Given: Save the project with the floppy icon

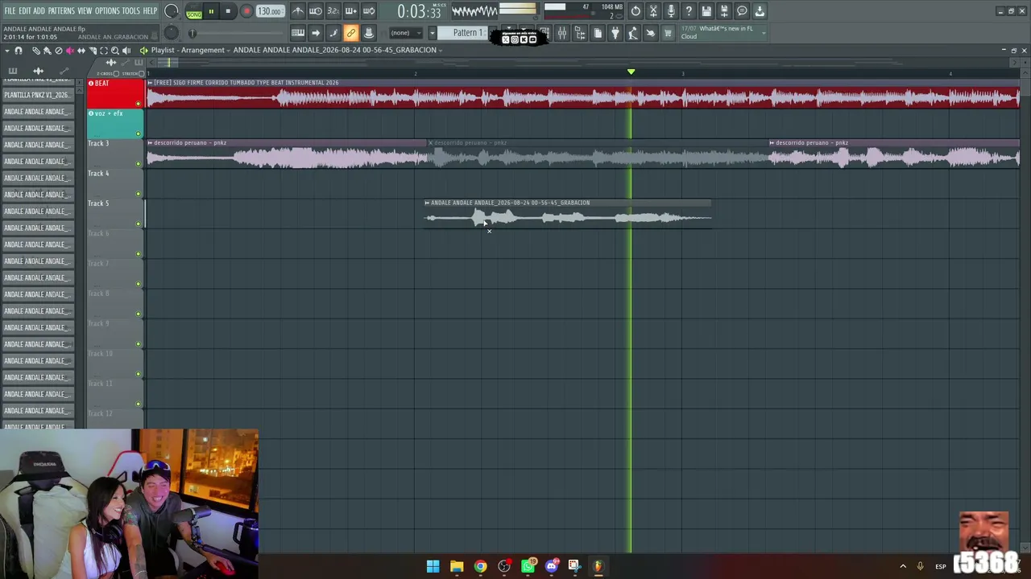Looking at the screenshot, I should point(706,11).
